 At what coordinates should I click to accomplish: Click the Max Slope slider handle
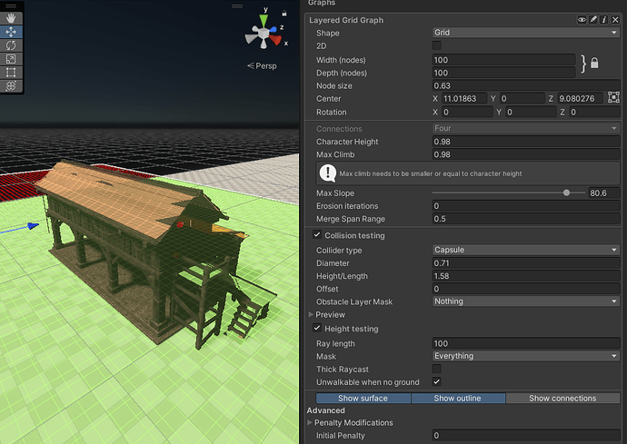(566, 193)
